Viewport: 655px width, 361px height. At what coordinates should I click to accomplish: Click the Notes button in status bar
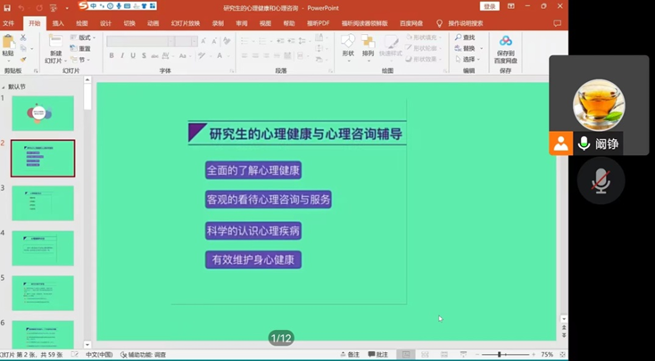pyautogui.click(x=351, y=354)
